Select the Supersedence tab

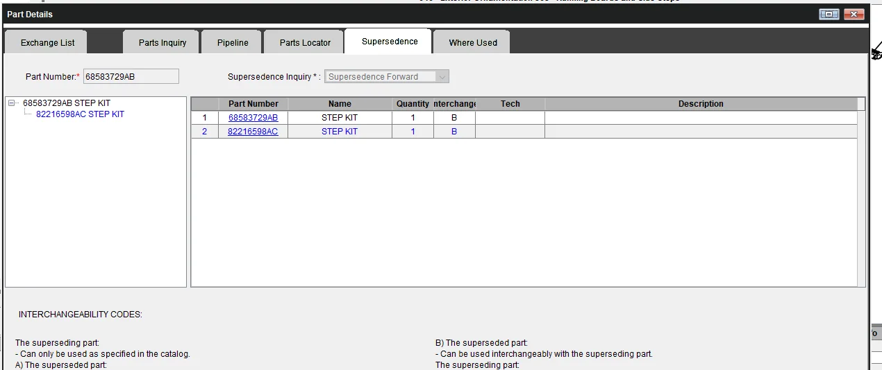coord(390,41)
